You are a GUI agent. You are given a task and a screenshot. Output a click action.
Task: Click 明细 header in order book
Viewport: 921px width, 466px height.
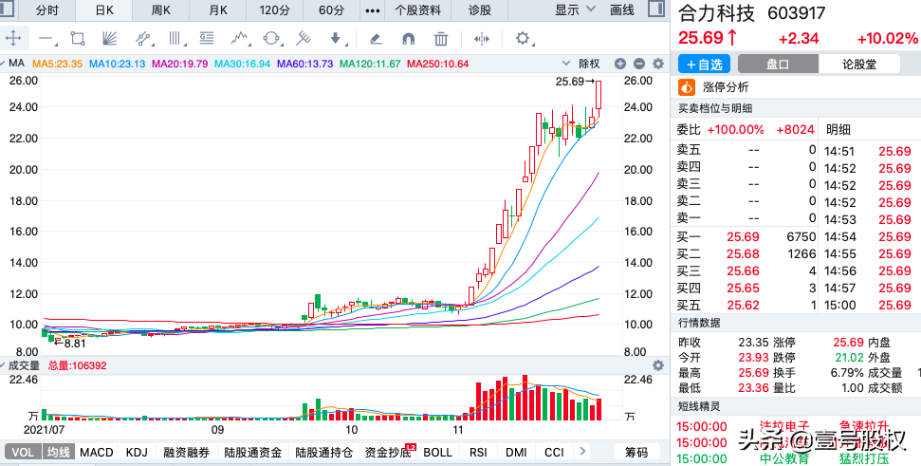pos(838,129)
